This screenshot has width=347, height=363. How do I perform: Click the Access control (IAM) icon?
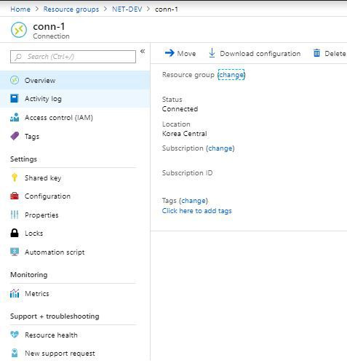(15, 117)
